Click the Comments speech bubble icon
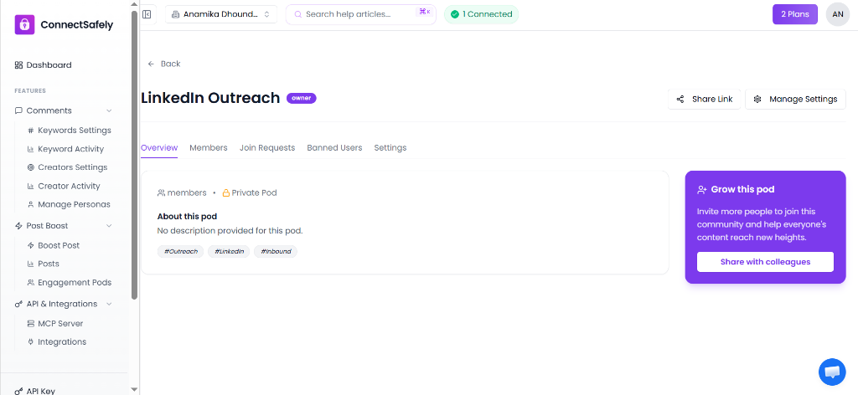 click(x=18, y=110)
